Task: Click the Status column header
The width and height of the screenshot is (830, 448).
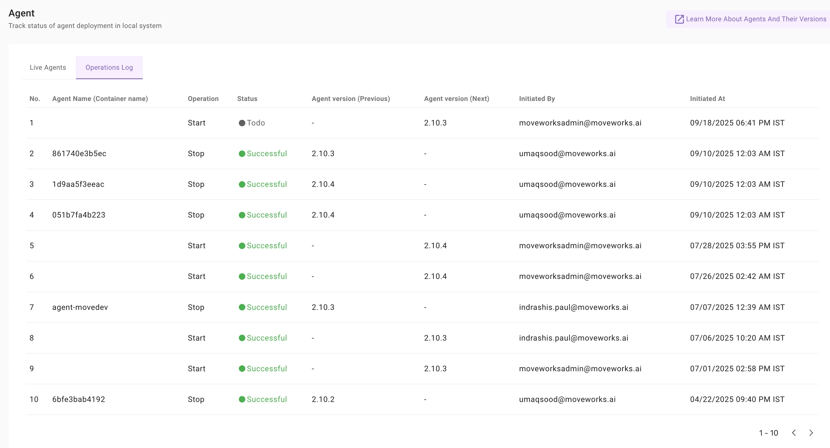Action: point(247,99)
